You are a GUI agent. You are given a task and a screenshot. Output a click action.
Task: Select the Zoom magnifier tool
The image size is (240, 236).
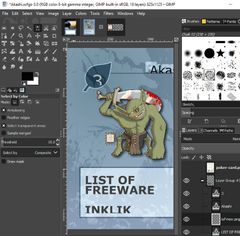(x=21, y=36)
